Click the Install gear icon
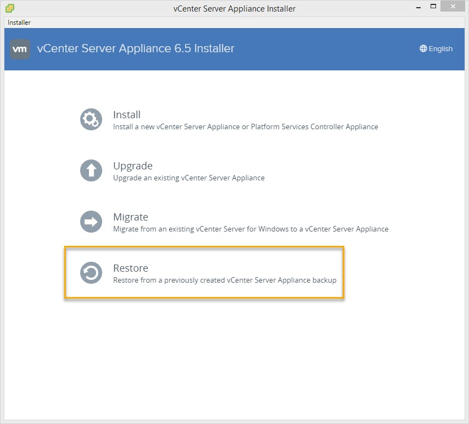 [91, 119]
